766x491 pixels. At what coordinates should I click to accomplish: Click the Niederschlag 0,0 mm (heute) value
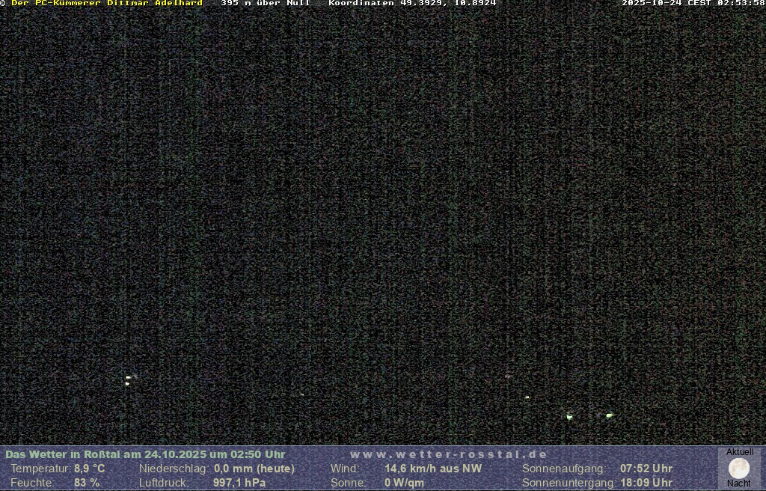coord(254,469)
